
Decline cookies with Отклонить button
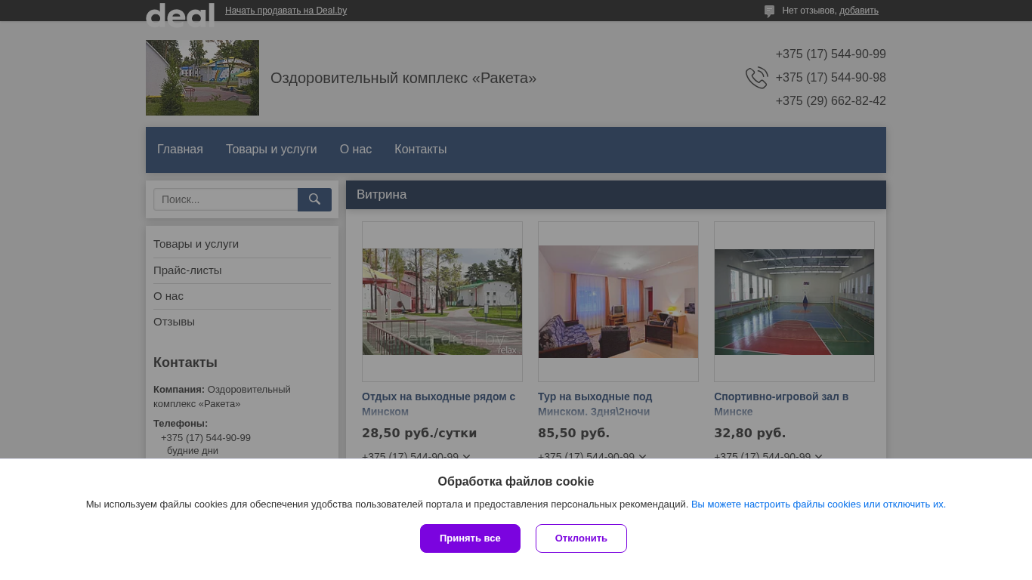581,538
